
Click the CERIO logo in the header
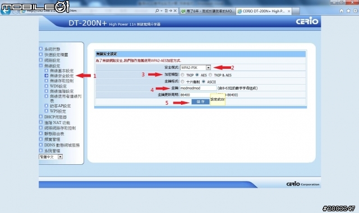307,21
